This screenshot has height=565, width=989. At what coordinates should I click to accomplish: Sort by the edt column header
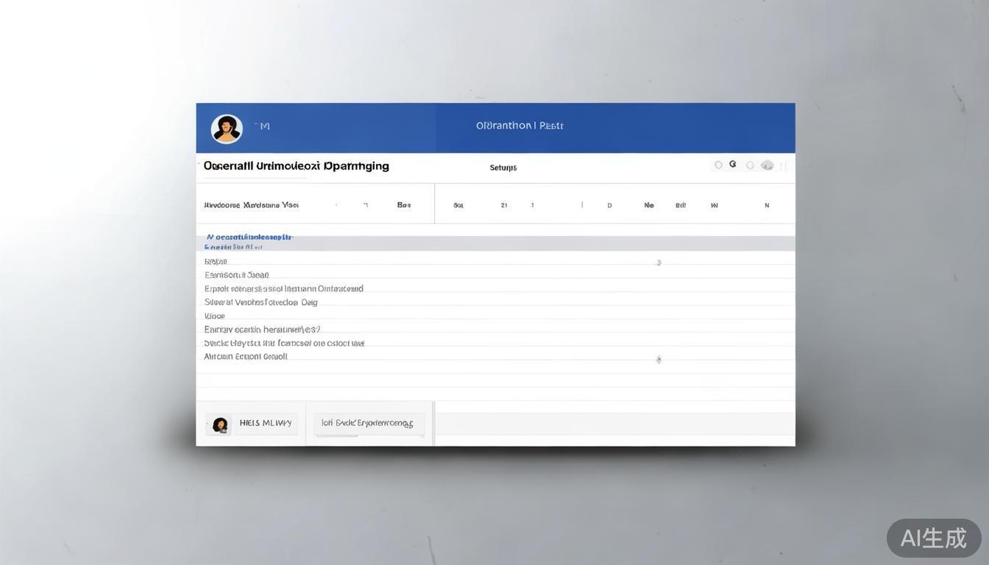(x=681, y=205)
